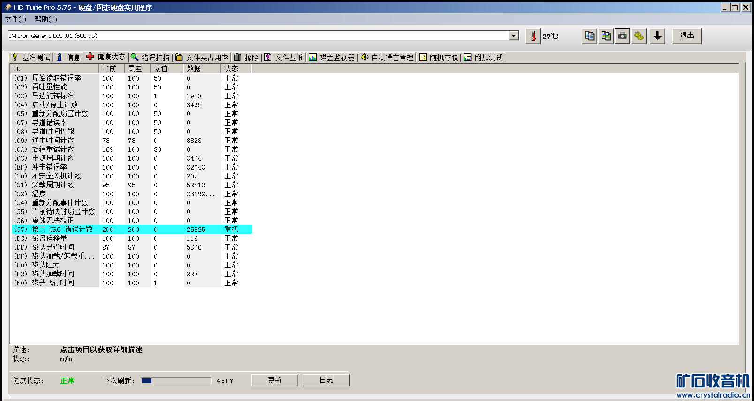Click the 数据 column header
This screenshot has height=401, width=754.
tap(202, 68)
